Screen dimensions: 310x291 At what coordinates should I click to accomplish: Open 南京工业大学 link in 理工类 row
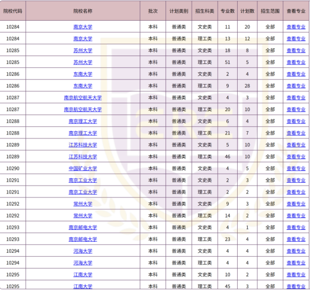tap(82, 192)
